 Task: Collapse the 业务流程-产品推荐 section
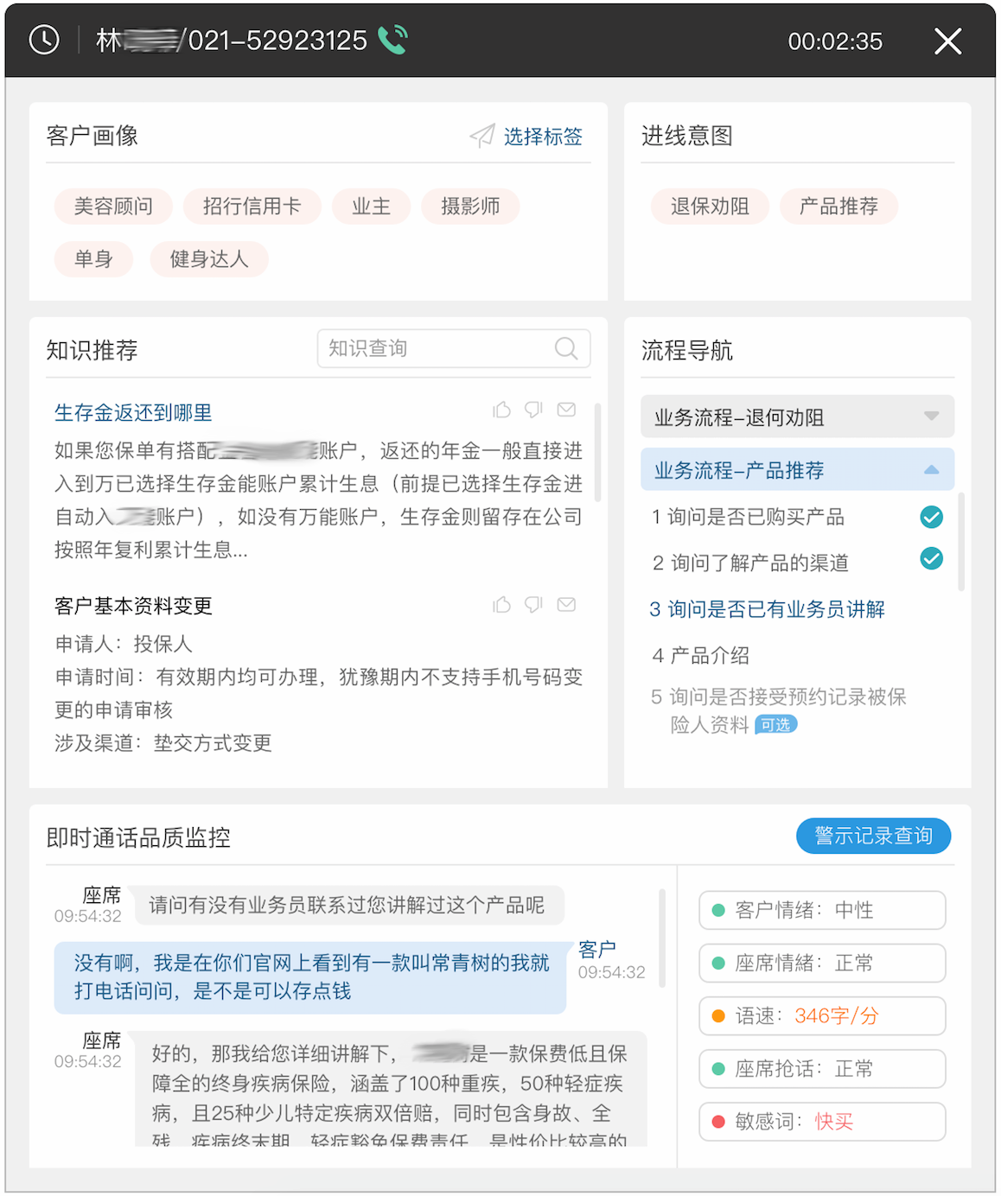[931, 470]
